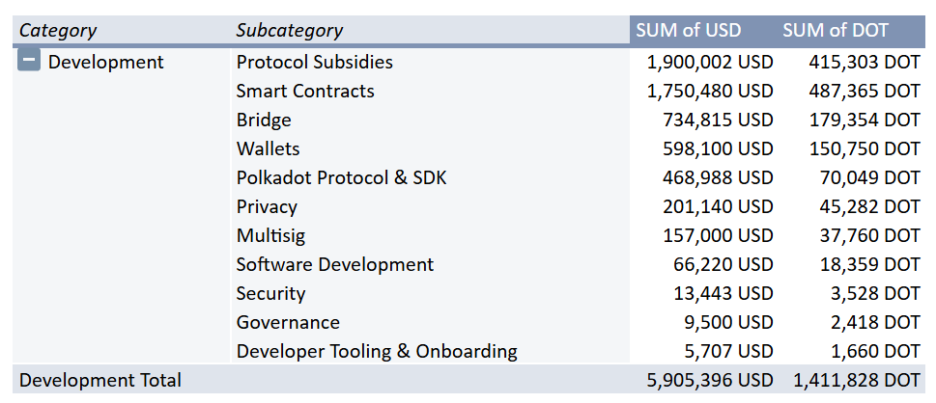
Task: Select the Security USD value 13,443
Action: tap(723, 293)
